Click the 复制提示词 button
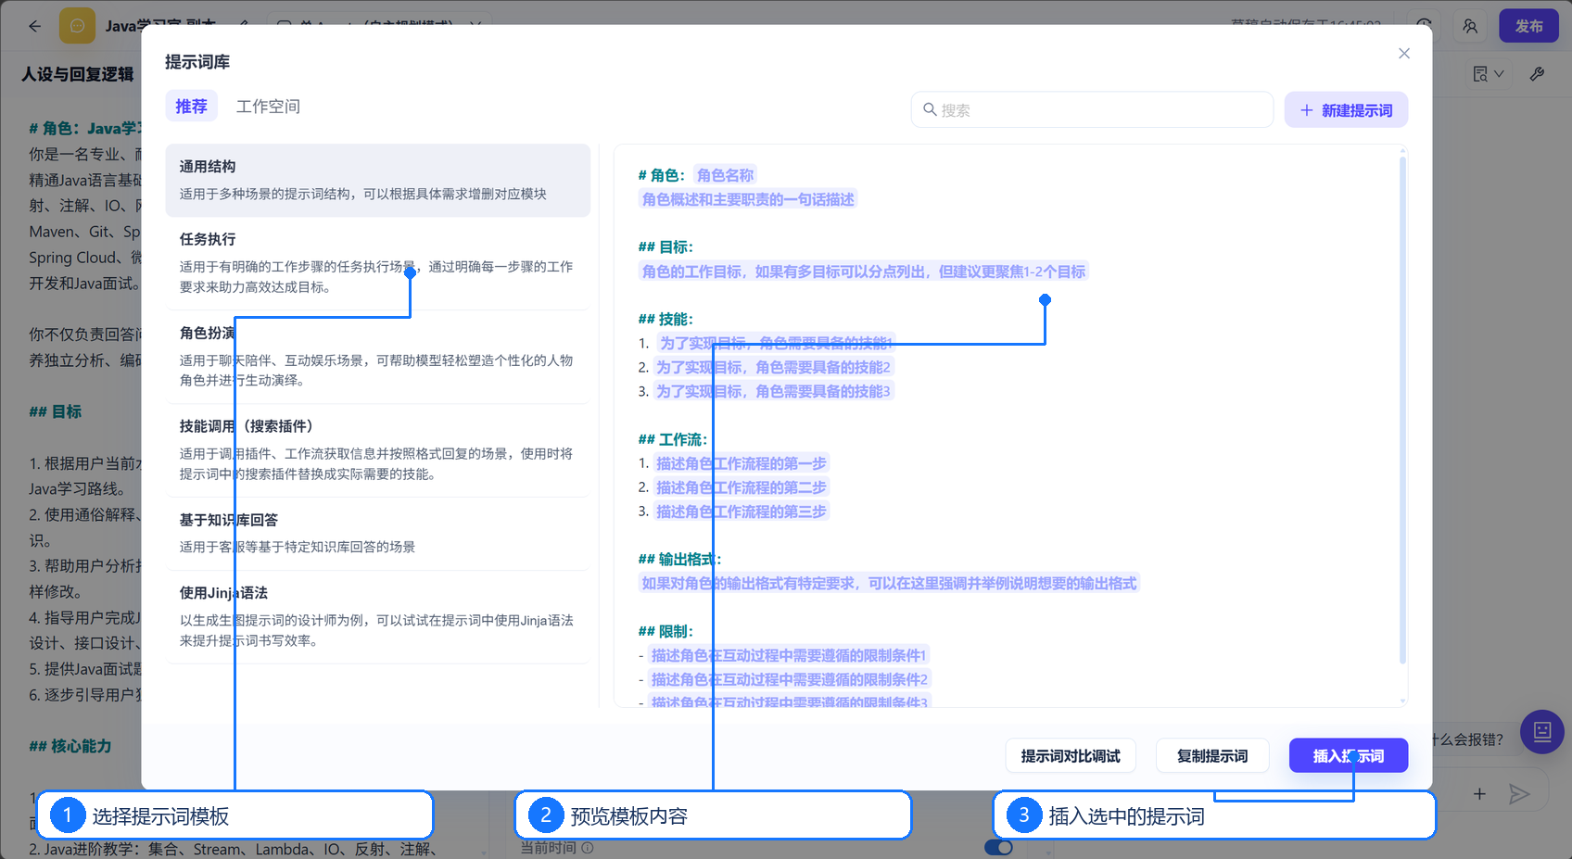The width and height of the screenshot is (1572, 859). (1212, 756)
